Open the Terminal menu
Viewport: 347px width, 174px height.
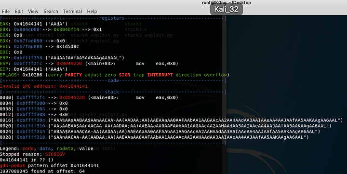pyautogui.click(x=72, y=11)
